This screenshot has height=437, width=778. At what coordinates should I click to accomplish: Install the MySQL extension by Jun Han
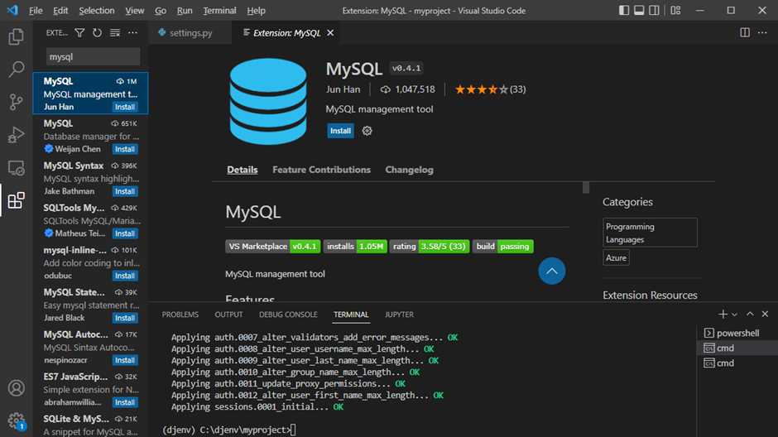[340, 131]
